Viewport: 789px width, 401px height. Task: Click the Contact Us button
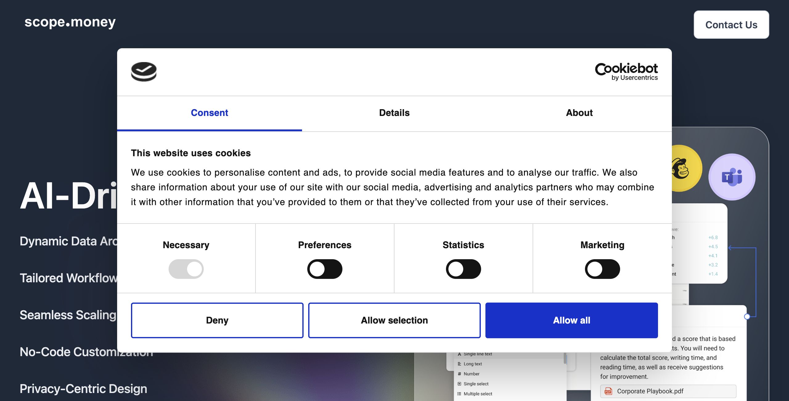point(731,25)
